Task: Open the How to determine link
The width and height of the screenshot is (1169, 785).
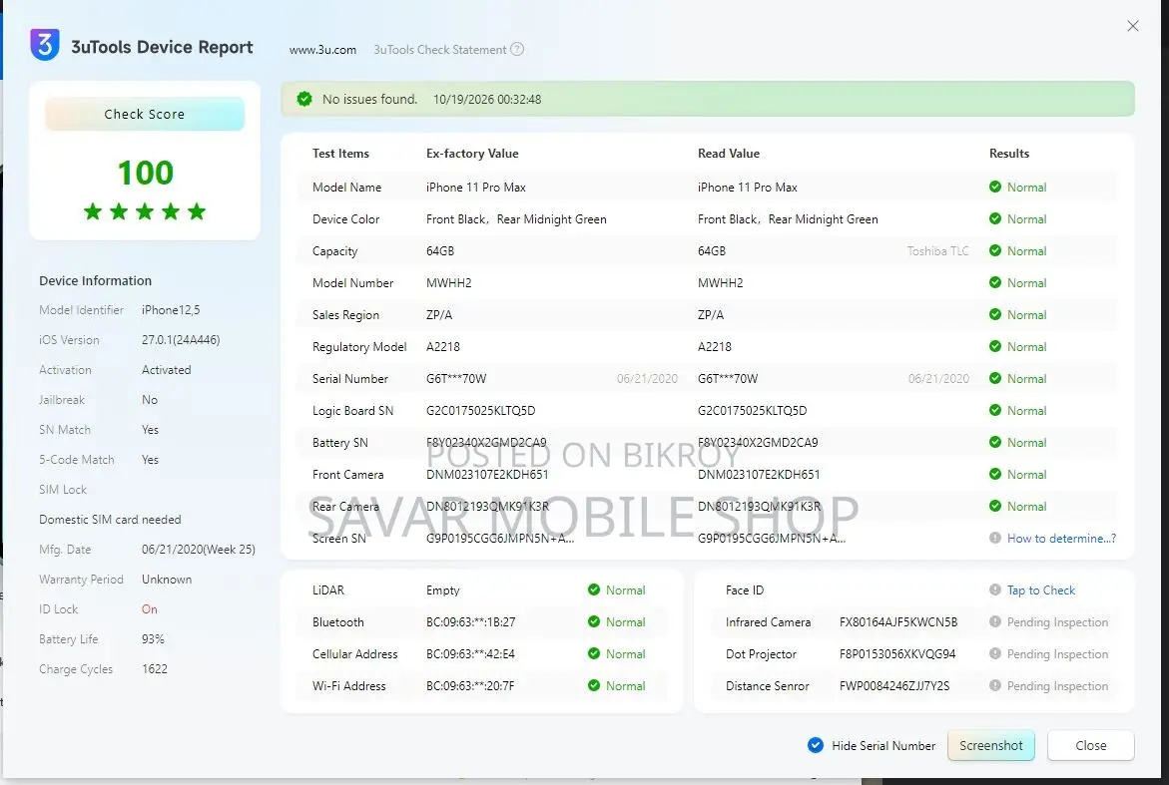Action: pyautogui.click(x=1061, y=539)
